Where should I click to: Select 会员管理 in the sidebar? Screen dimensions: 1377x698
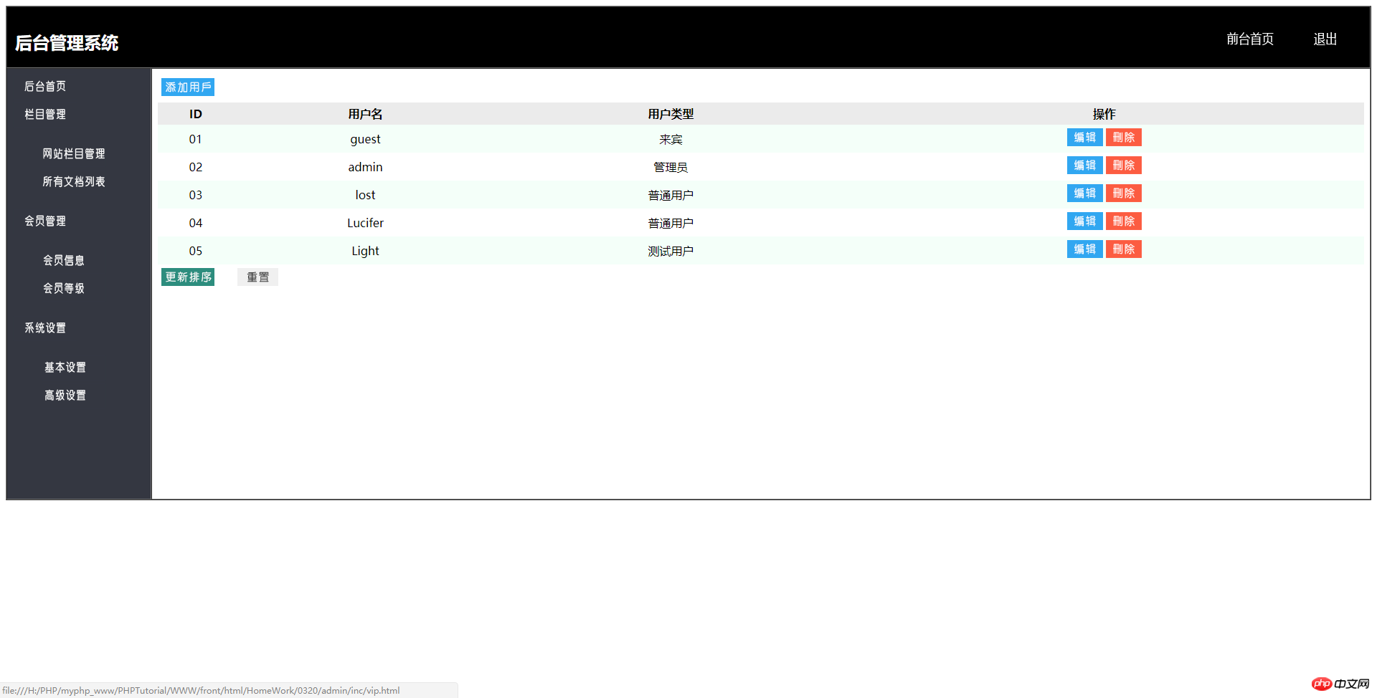point(45,221)
